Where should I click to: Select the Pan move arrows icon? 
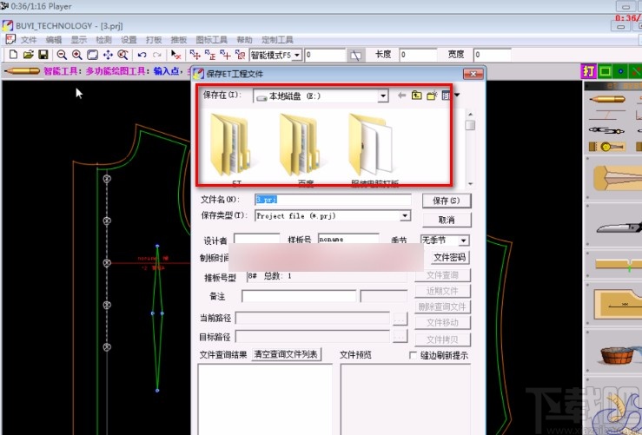(108, 55)
